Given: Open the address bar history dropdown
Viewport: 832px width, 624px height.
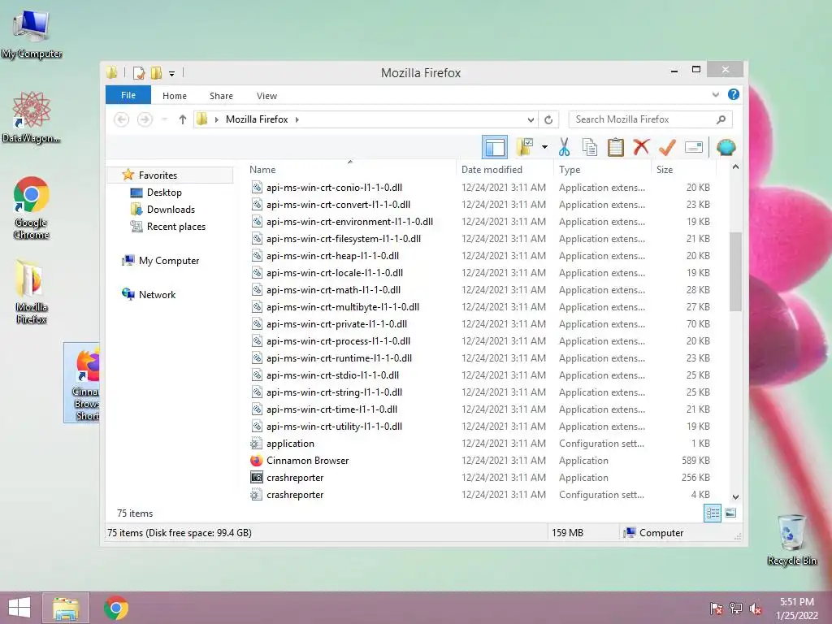Looking at the screenshot, I should click(531, 119).
